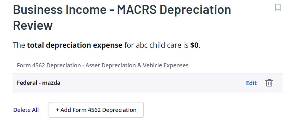
Task: Click the word Federal in the row
Action: tap(27, 83)
